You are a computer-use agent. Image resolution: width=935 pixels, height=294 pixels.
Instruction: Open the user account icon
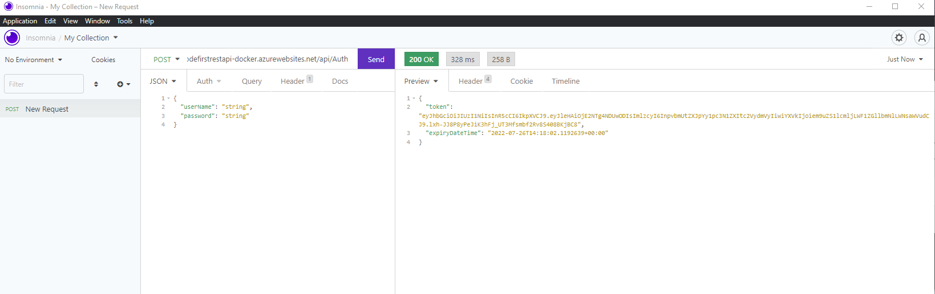pyautogui.click(x=922, y=38)
